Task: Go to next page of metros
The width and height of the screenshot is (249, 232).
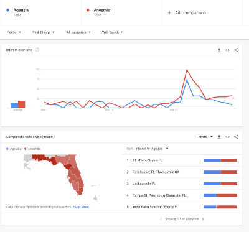Action: [203, 219]
